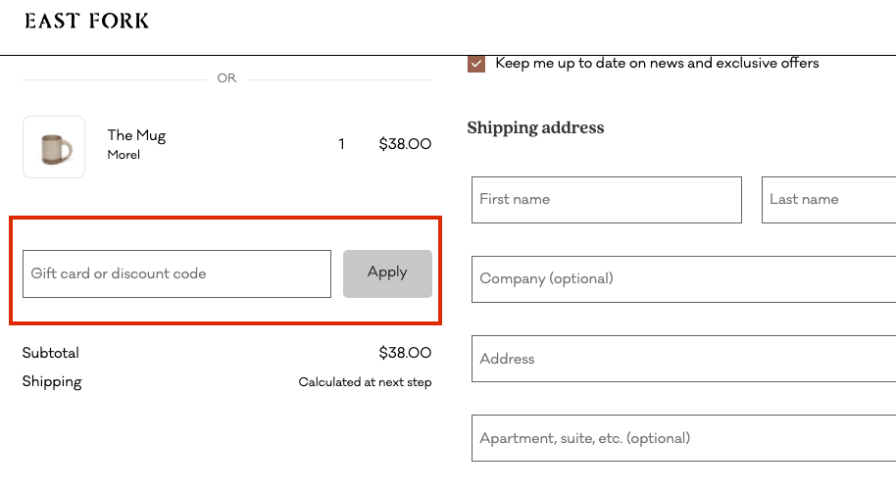This screenshot has width=896, height=492.
Task: Click the "Keep me up to date" label text
Action: click(657, 64)
